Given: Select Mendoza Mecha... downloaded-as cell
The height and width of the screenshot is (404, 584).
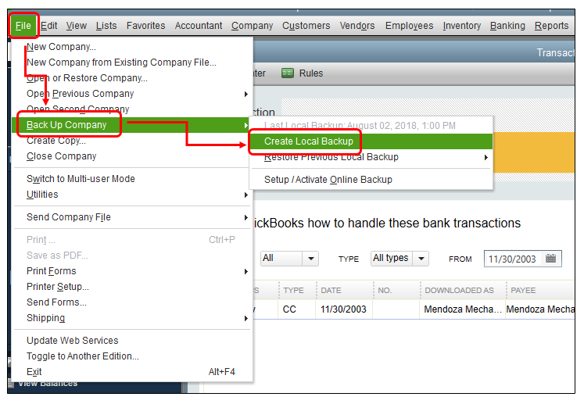Looking at the screenshot, I should pos(463,309).
